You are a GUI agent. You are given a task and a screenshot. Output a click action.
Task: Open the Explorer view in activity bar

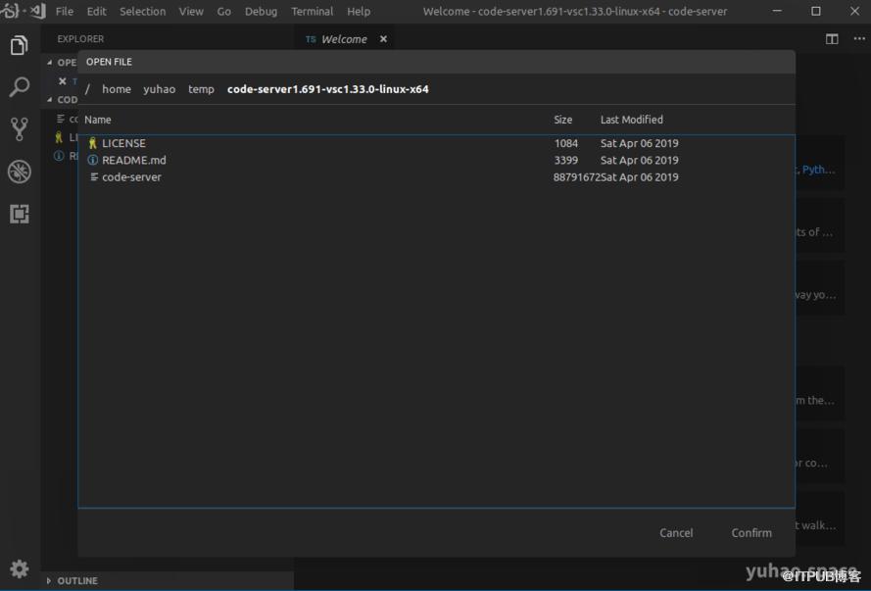pos(20,45)
